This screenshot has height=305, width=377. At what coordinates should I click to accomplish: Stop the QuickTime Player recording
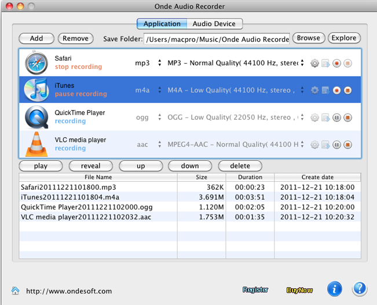point(347,117)
